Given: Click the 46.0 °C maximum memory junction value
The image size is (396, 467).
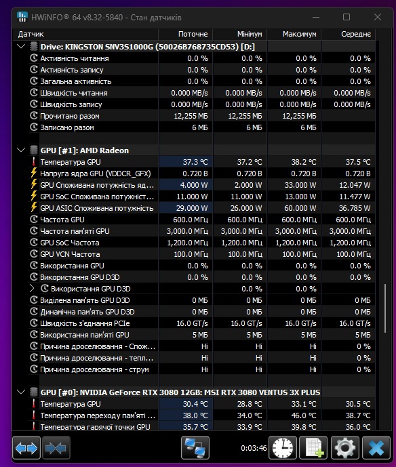Looking at the screenshot, I should pos(304,415).
